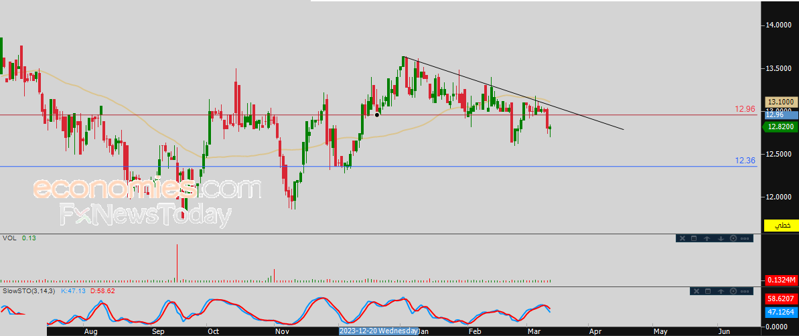Image resolution: width=799 pixels, height=336 pixels.
Task: Open SlowSTO indicator settings gear
Action: pos(733,291)
